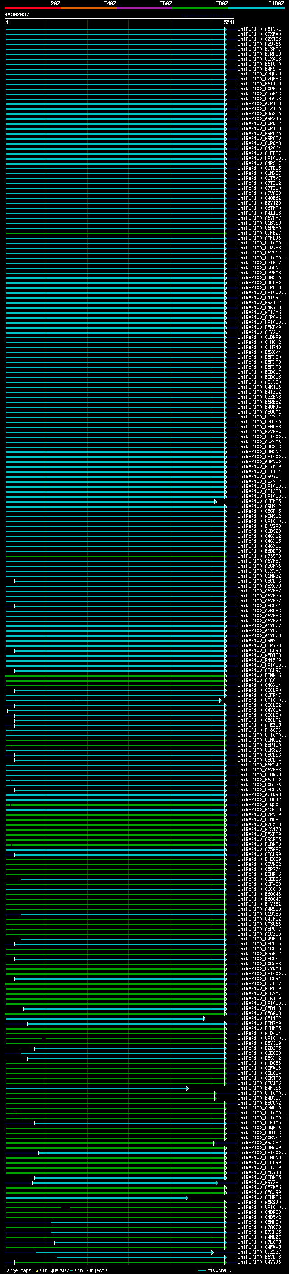Select label UniRef100_Q1HR32
Viewport: 289px width, 1274px height.
(x=259, y=576)
